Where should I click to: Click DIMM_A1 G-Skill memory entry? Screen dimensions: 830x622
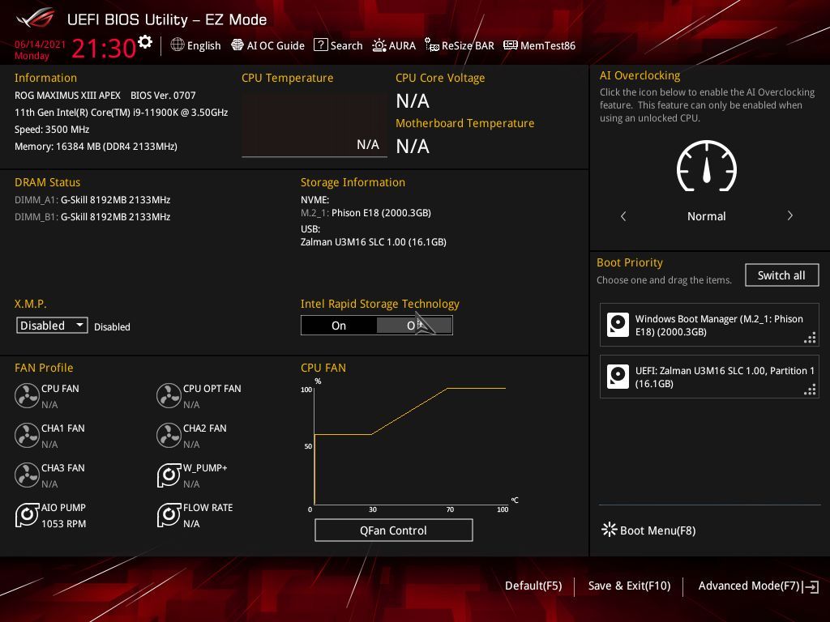tap(92, 200)
